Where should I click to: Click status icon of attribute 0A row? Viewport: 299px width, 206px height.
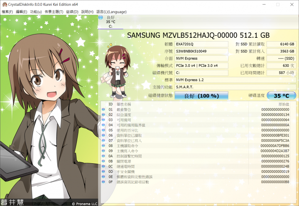pyautogui.click(x=103, y=156)
